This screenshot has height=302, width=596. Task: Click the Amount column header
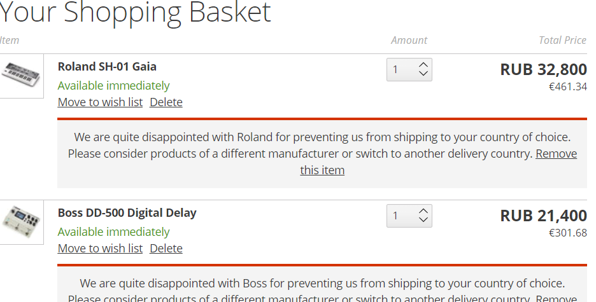coord(409,40)
